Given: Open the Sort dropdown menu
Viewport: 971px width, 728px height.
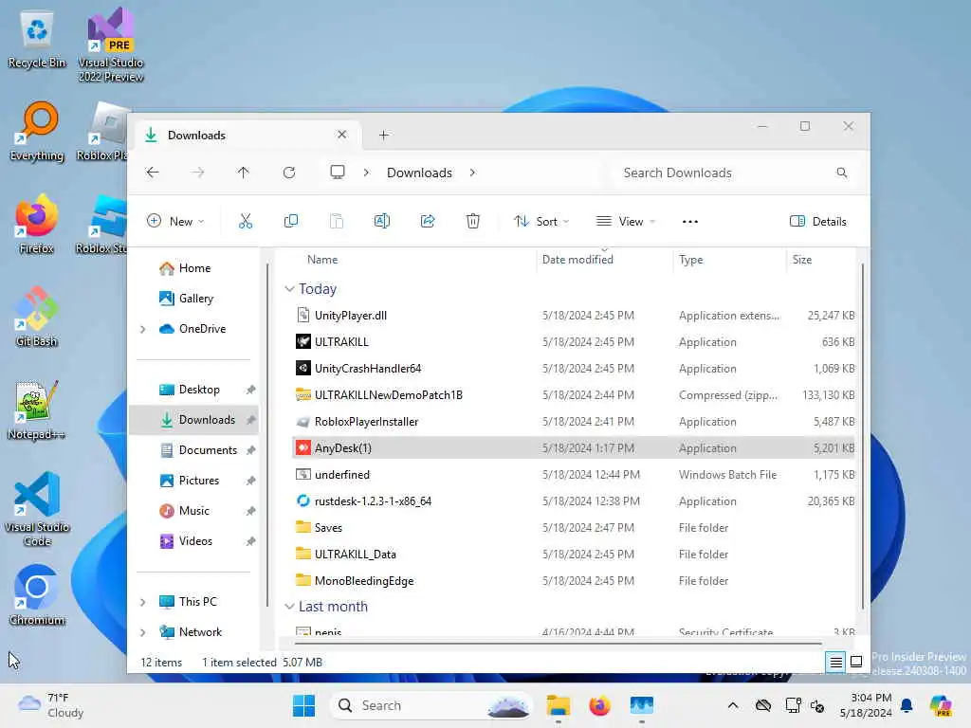Looking at the screenshot, I should tap(541, 222).
